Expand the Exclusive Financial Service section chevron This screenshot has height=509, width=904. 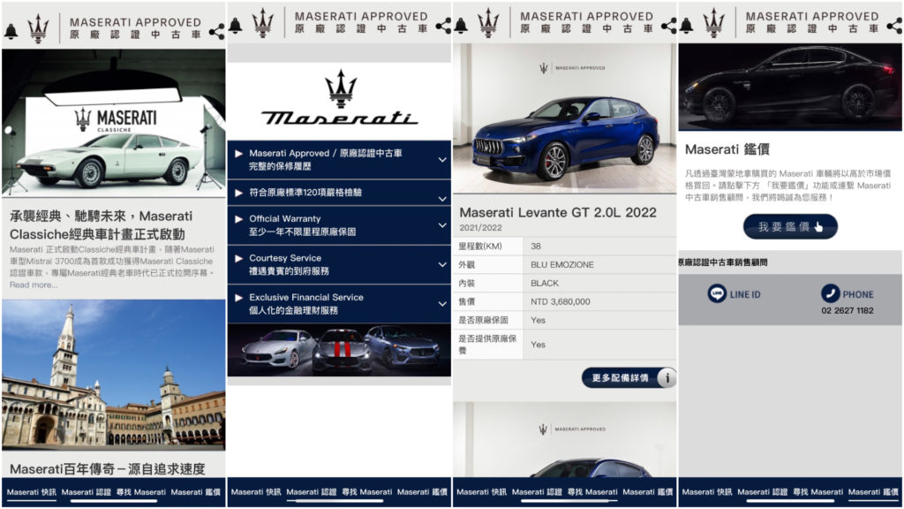[442, 304]
